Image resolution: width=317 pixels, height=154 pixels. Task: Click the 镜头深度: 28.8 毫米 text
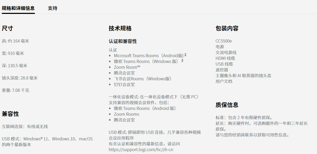coord(20,78)
